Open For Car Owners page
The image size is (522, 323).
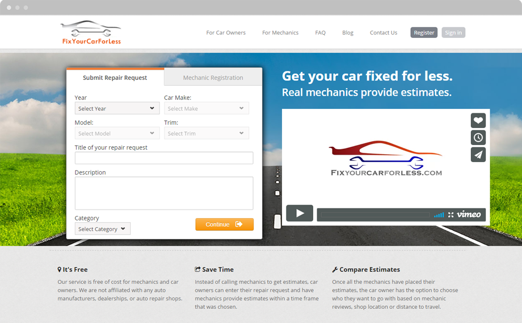pos(226,33)
